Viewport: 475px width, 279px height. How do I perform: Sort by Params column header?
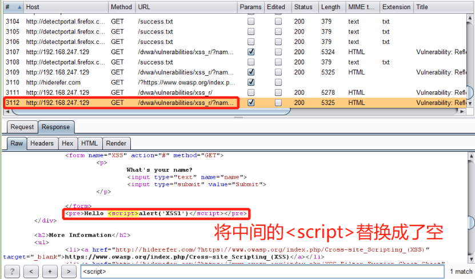(250, 7)
